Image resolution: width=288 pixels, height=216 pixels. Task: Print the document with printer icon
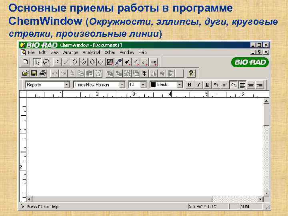(43, 74)
